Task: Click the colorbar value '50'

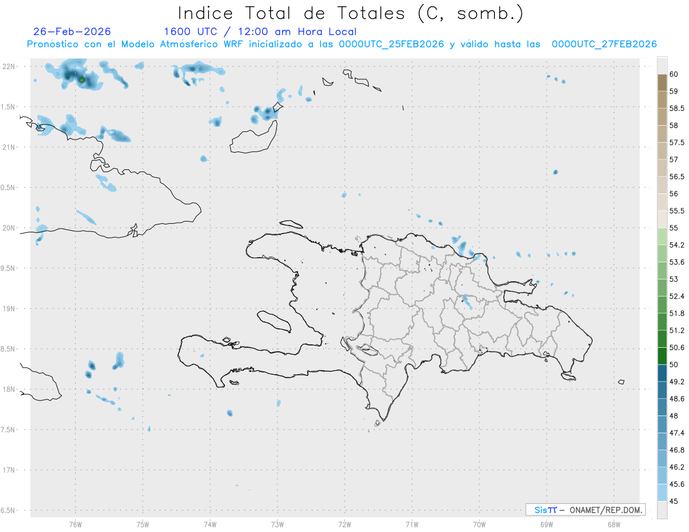Action: pos(674,364)
